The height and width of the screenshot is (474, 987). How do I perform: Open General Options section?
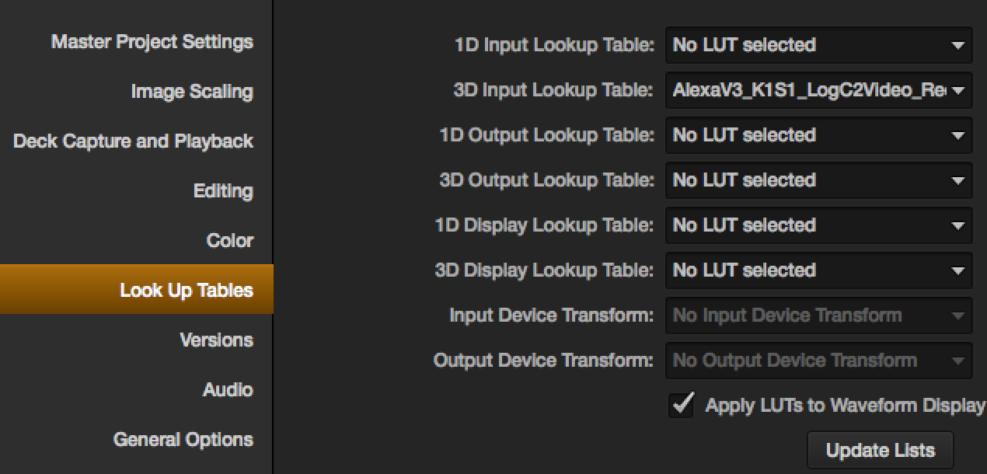[183, 440]
